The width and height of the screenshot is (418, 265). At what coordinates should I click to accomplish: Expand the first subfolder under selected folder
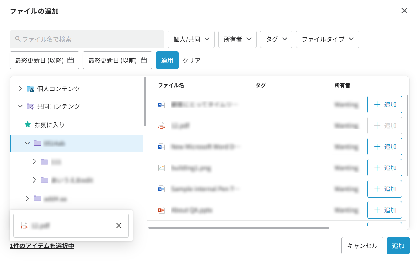[x=34, y=162]
